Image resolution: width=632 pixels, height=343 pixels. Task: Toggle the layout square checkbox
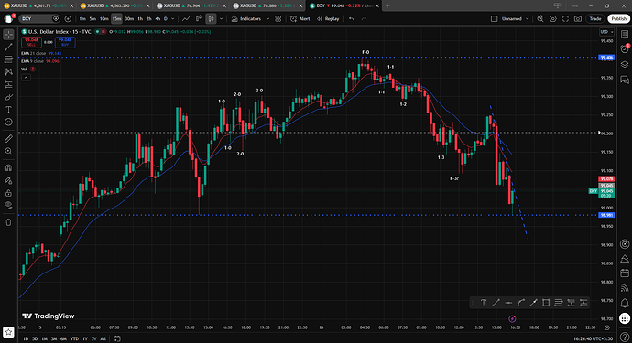[494, 19]
